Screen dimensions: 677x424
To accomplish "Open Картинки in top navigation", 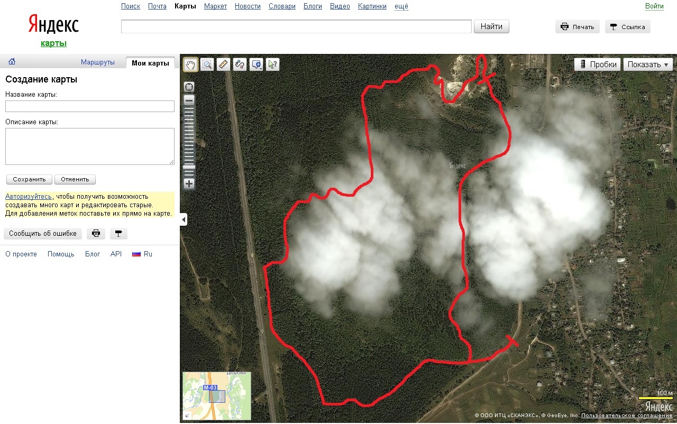I will (372, 6).
